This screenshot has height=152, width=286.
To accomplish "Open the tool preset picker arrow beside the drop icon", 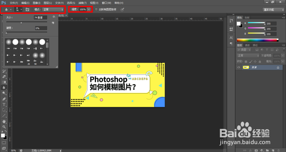I will point(11,9).
